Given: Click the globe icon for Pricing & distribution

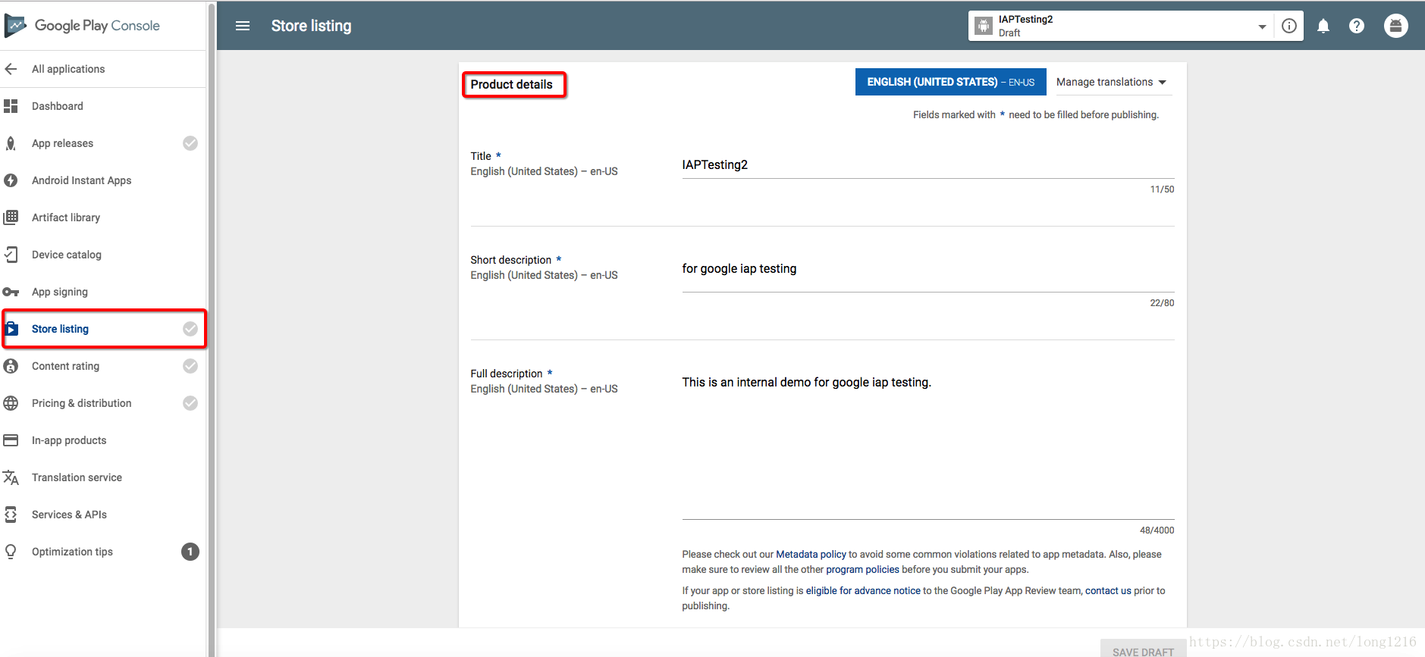Looking at the screenshot, I should click(x=11, y=403).
